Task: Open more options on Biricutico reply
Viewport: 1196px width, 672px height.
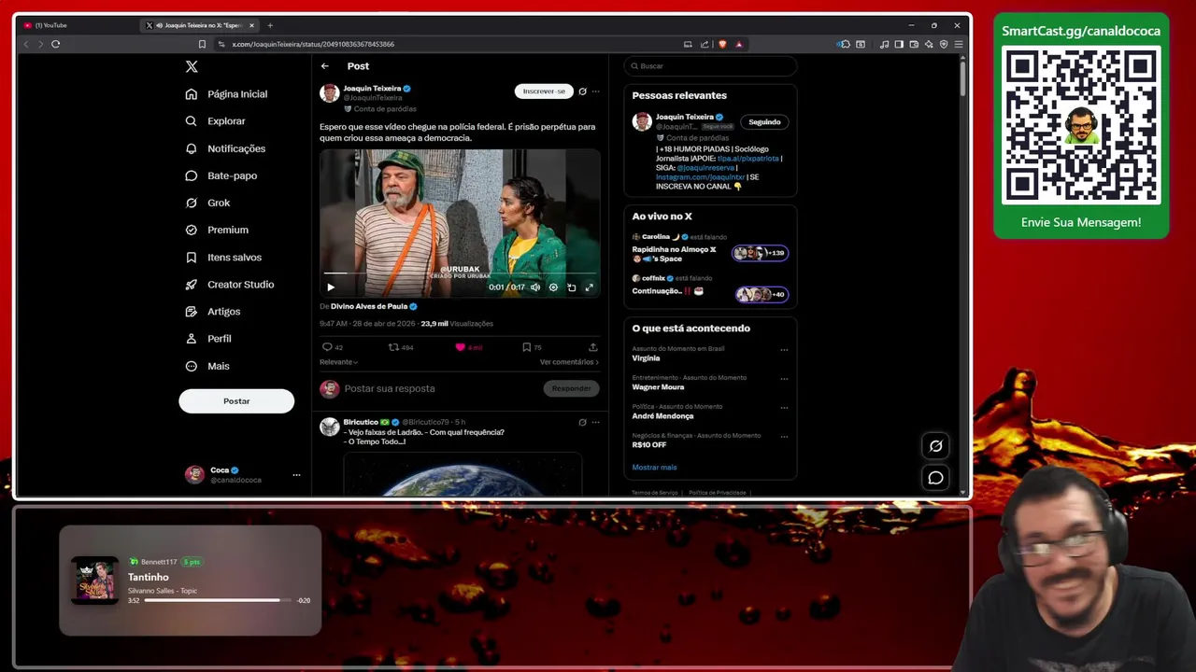Action: click(595, 422)
